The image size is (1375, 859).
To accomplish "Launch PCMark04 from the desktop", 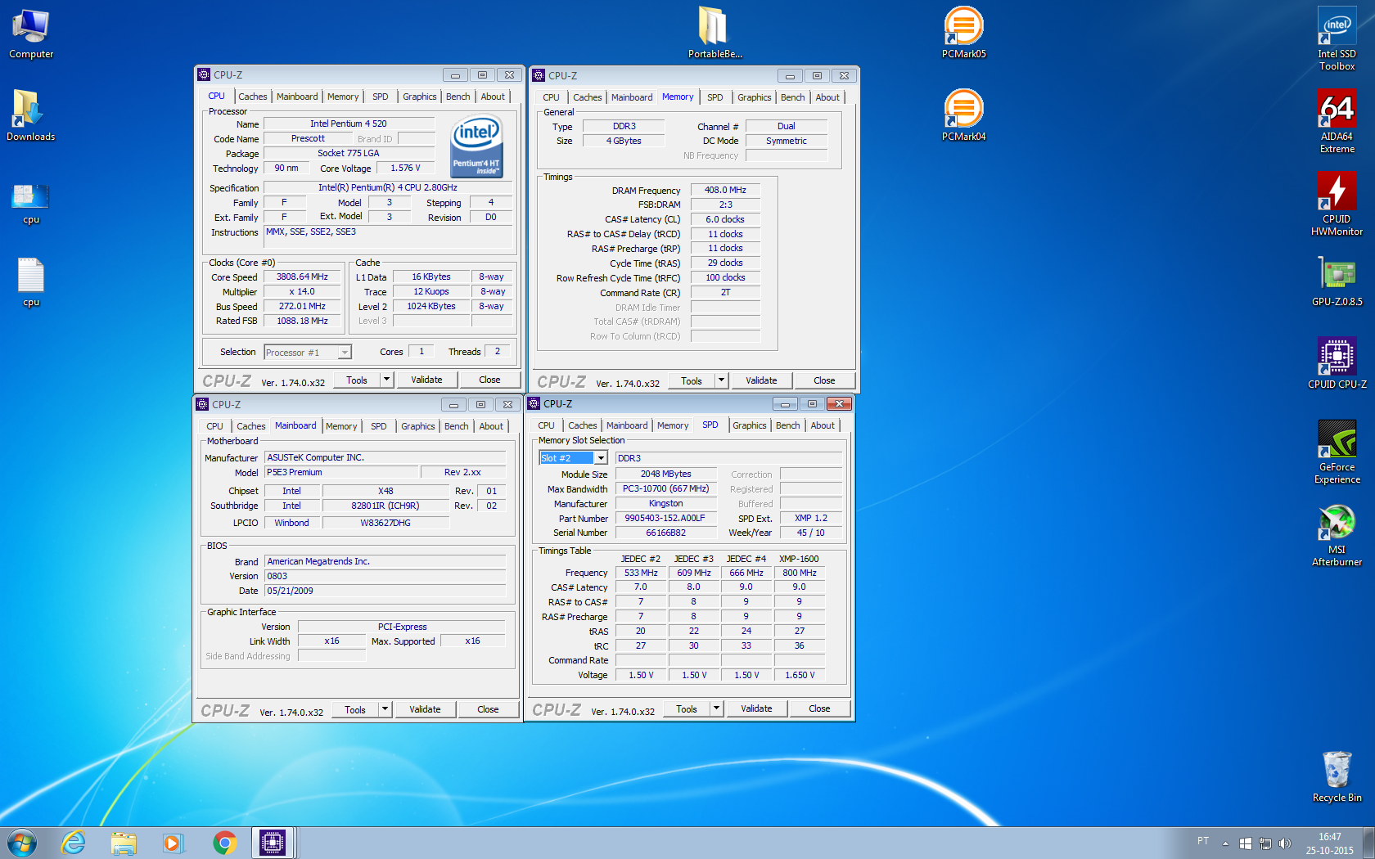I will pos(963,115).
